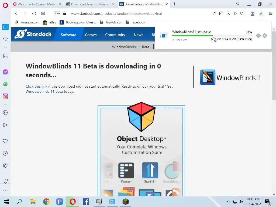Toggle the downloads popup icon

[x=261, y=13]
